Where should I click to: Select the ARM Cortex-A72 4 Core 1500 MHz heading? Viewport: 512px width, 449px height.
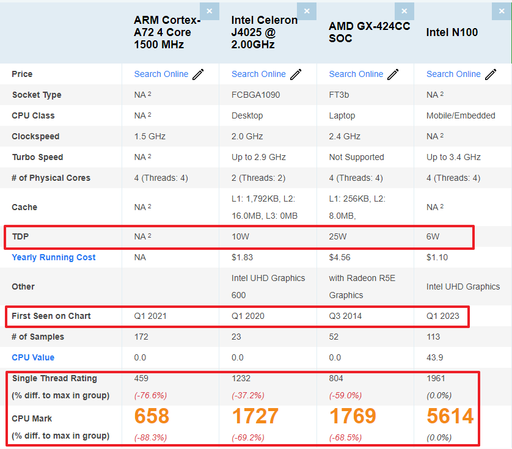tap(167, 32)
